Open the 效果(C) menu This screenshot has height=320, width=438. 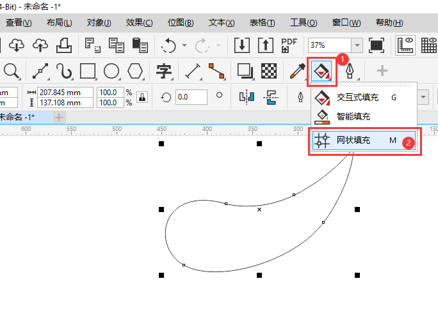pos(139,22)
